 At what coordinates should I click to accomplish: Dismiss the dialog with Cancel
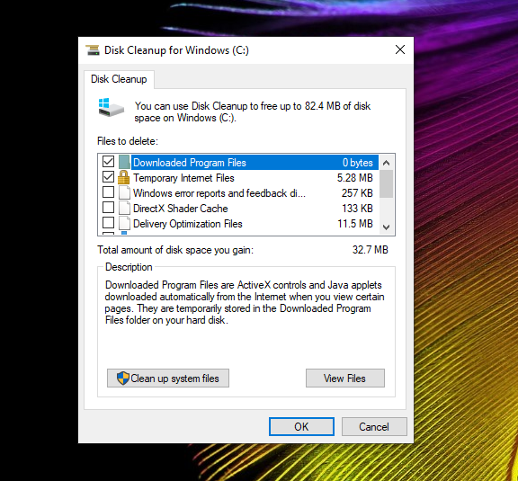tap(374, 426)
